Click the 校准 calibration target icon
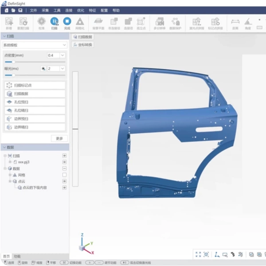266x266 pixels. [x=42, y=21]
